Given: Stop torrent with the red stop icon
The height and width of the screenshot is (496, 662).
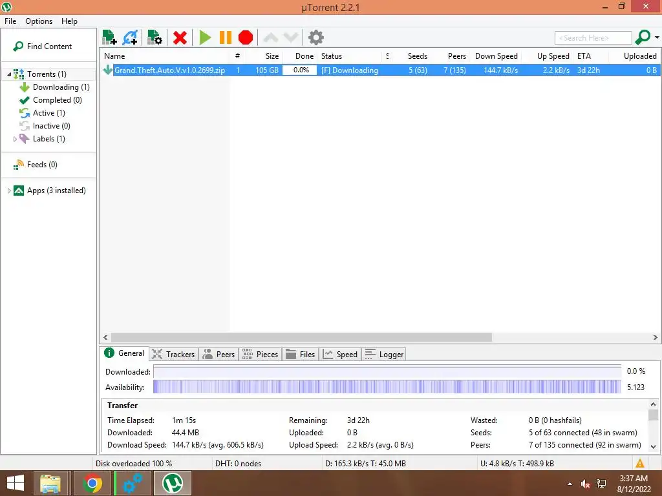Looking at the screenshot, I should [245, 37].
